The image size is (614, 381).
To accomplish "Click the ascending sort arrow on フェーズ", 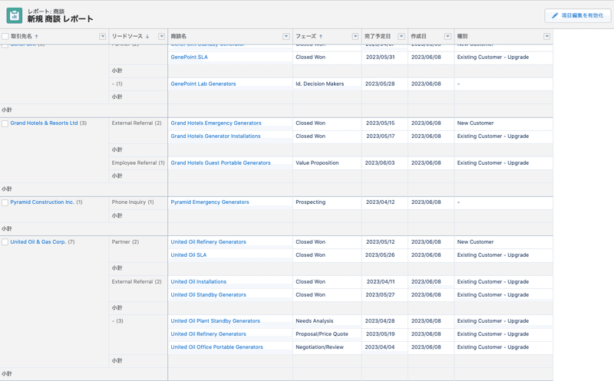I will (321, 36).
